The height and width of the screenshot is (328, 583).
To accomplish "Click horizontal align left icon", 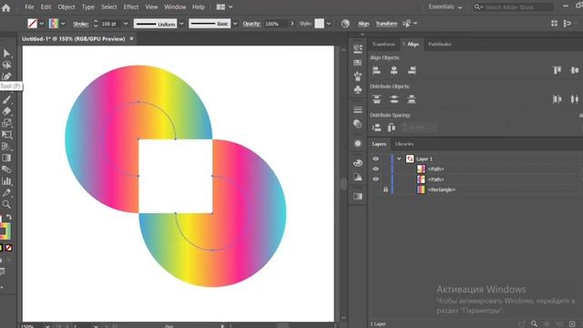I will (376, 70).
